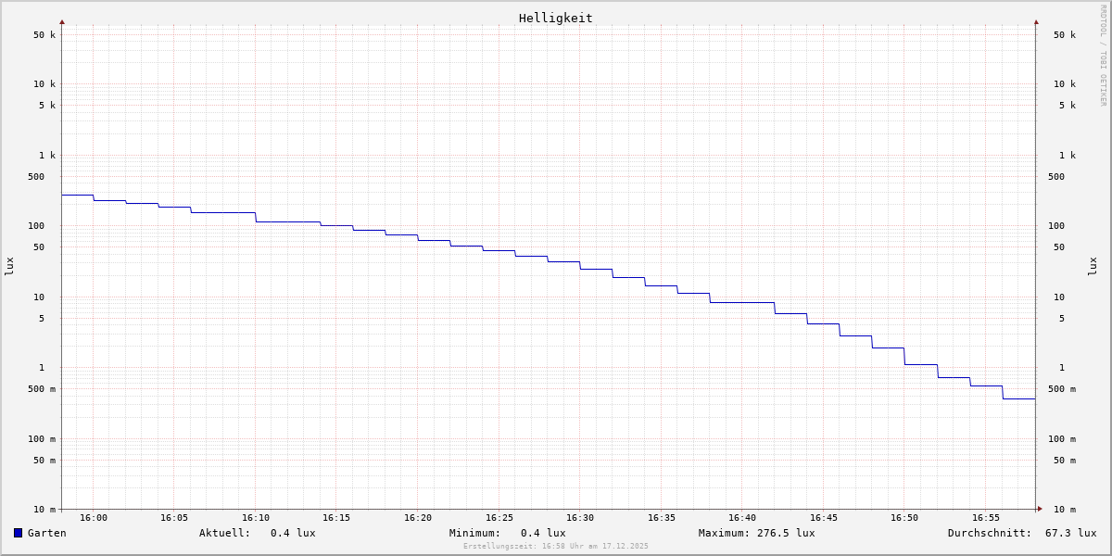Select the Aktuell 0.4 lux value
Image resolution: width=1112 pixels, height=556 pixels.
pyautogui.click(x=293, y=533)
